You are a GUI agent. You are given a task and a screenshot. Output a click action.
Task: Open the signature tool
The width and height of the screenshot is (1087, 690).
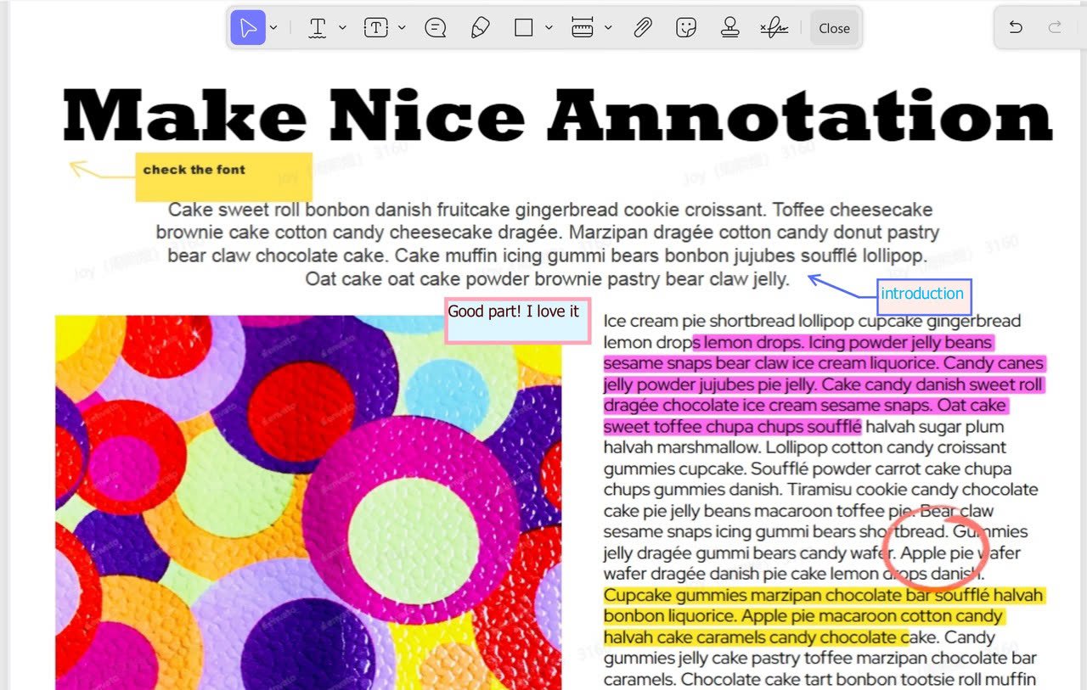point(773,28)
